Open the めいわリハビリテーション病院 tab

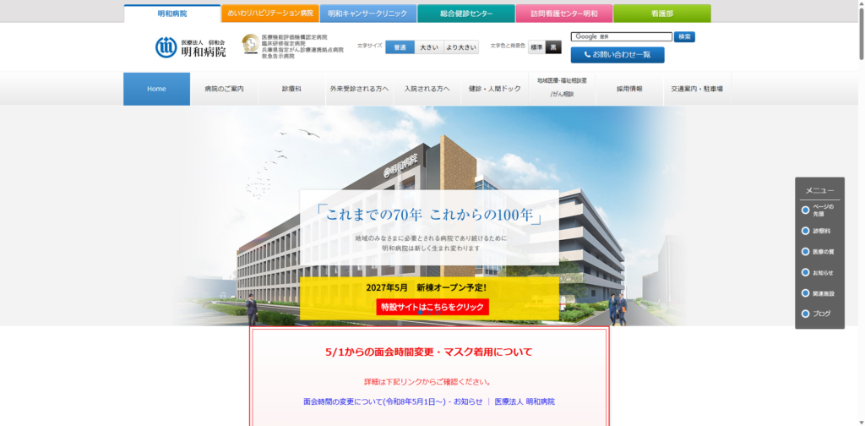pyautogui.click(x=270, y=14)
